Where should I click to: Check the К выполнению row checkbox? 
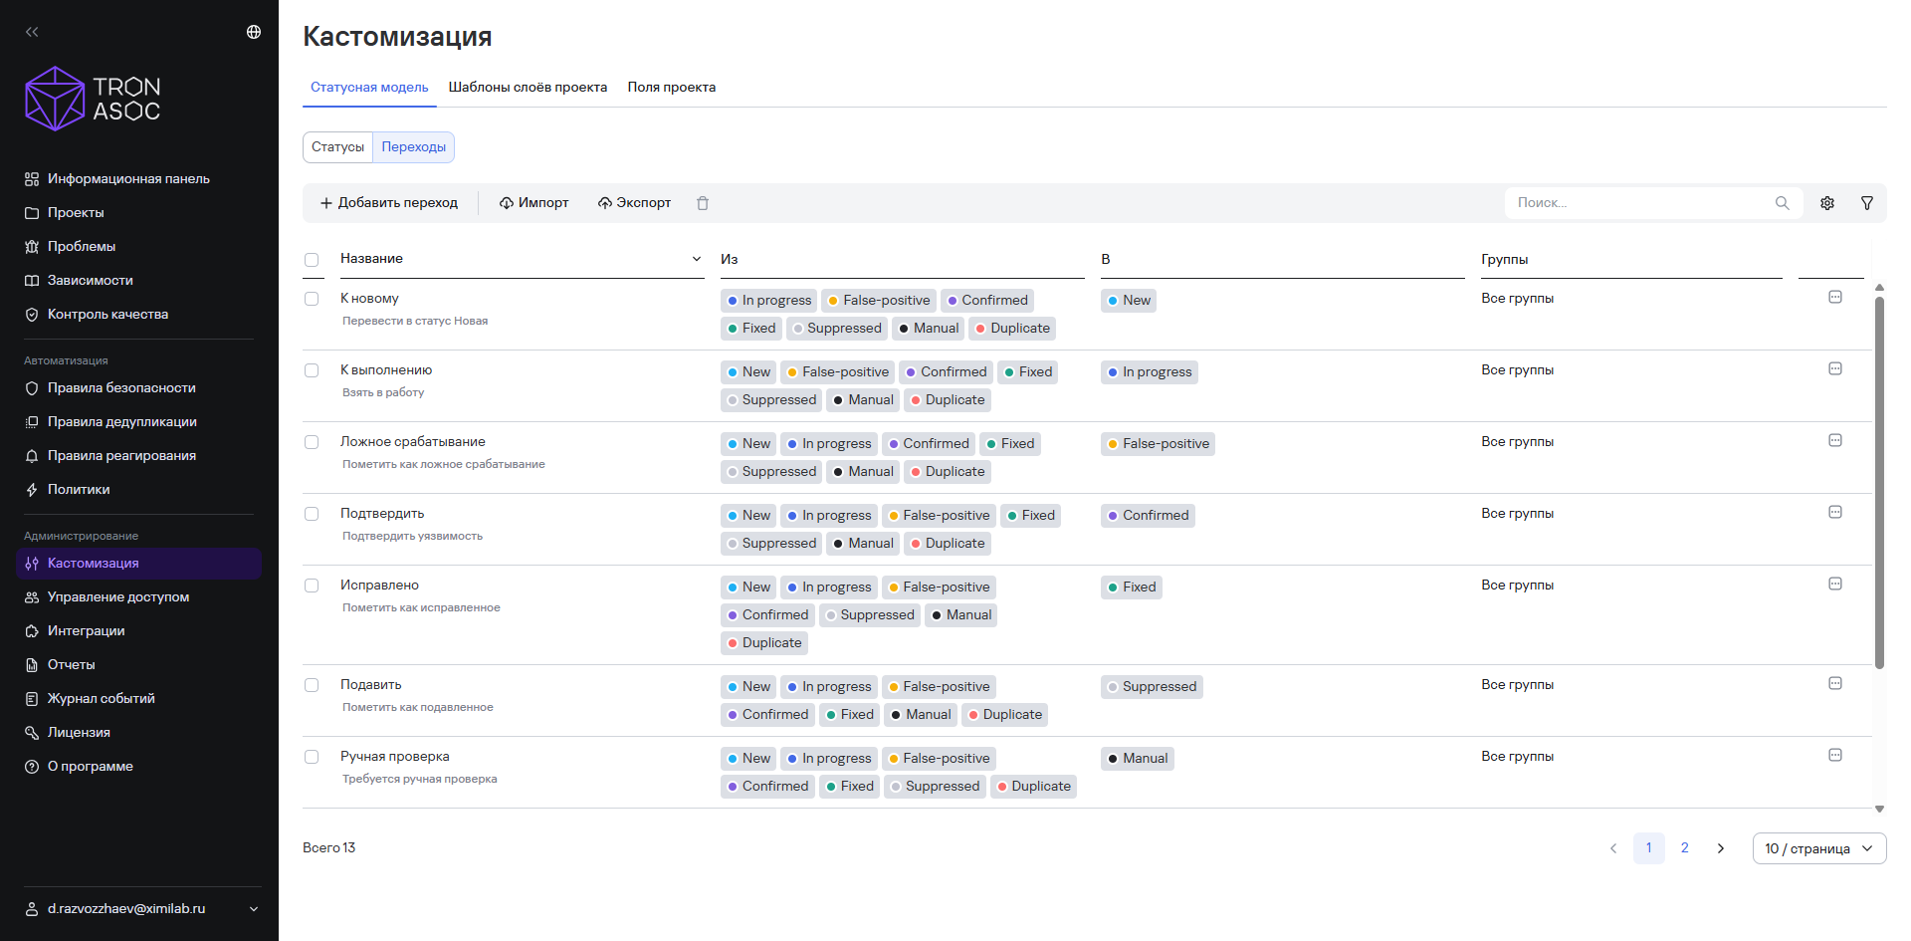pos(312,370)
